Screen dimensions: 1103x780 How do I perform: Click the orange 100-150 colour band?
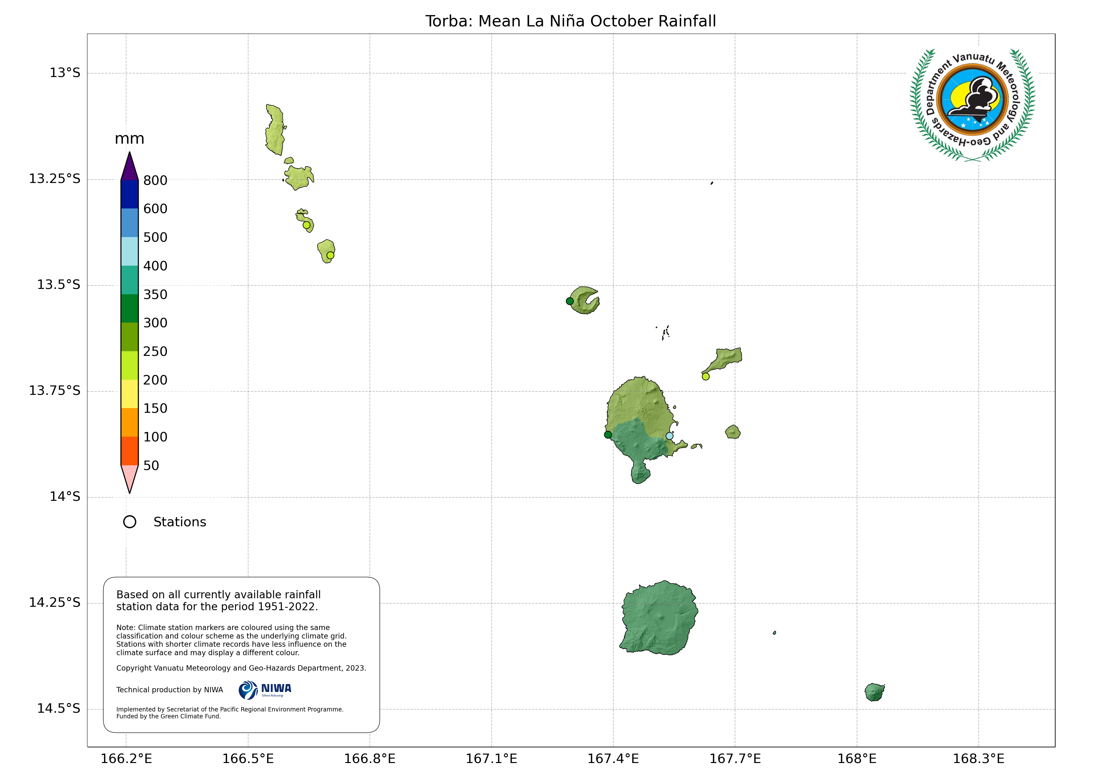(130, 422)
